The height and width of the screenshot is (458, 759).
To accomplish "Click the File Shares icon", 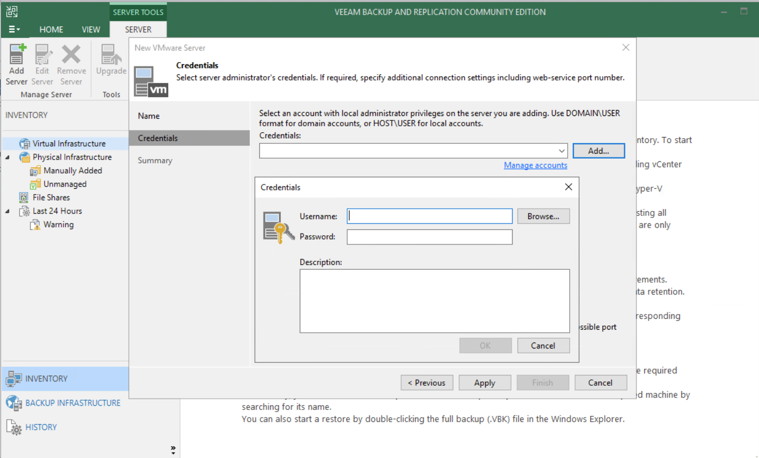I will pyautogui.click(x=24, y=197).
